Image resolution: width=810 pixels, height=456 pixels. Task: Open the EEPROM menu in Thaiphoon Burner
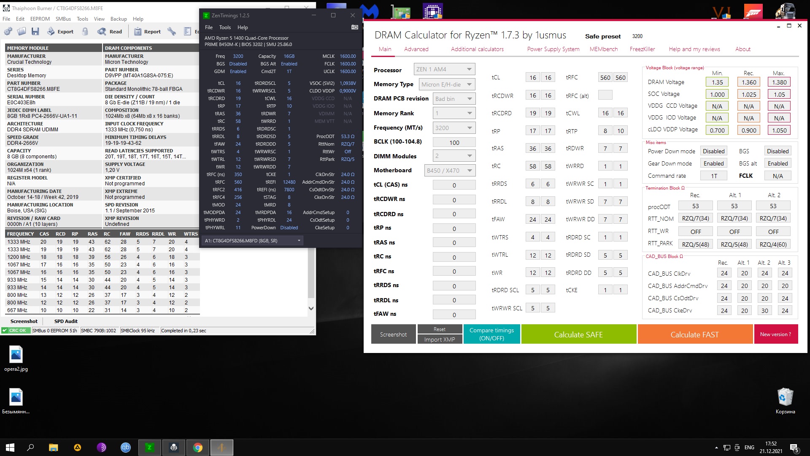click(x=40, y=19)
